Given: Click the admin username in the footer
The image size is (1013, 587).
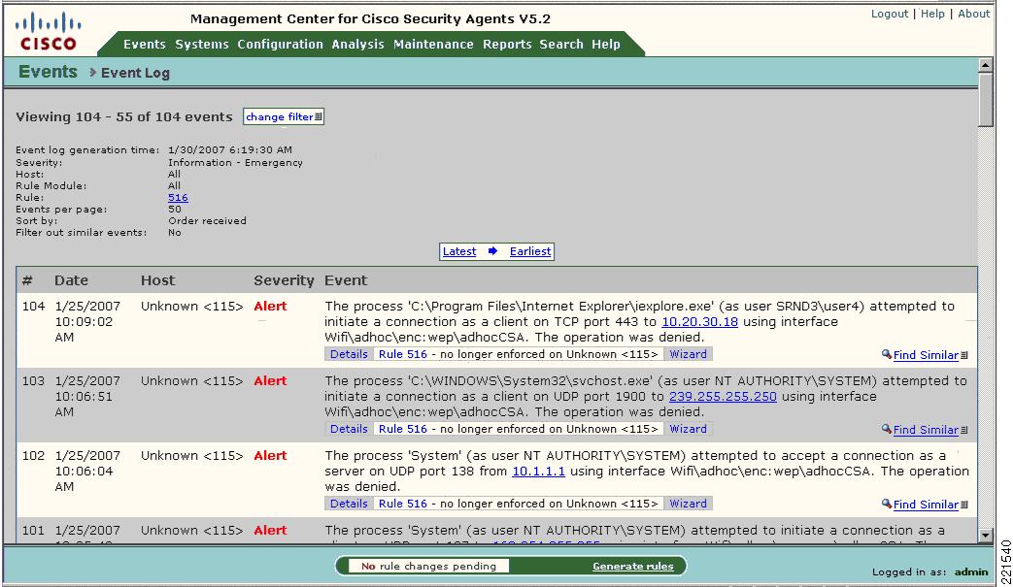Looking at the screenshot, I should click(971, 571).
